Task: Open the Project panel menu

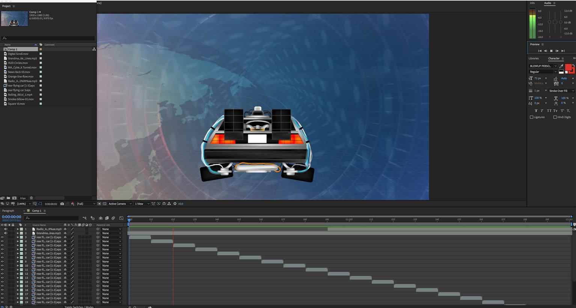Action: (14, 6)
